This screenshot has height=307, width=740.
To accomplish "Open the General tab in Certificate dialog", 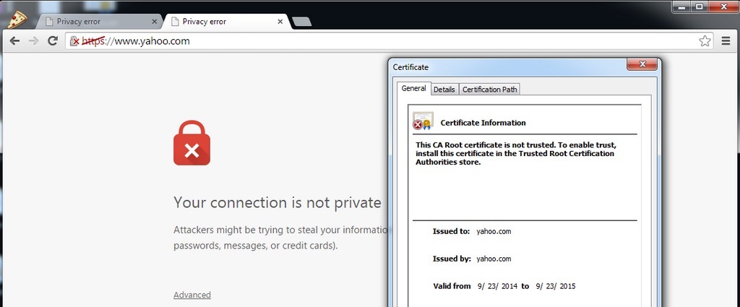I will [414, 88].
